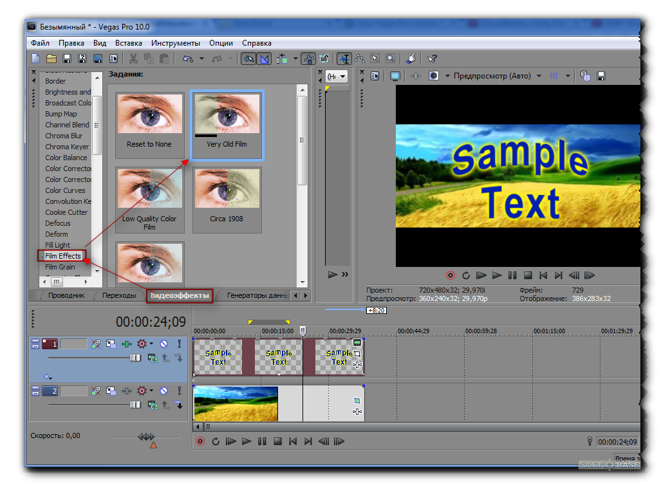Image resolution: width=661 pixels, height=485 pixels.
Task: Select Chroma Keyer in the effects list
Action: coord(67,147)
